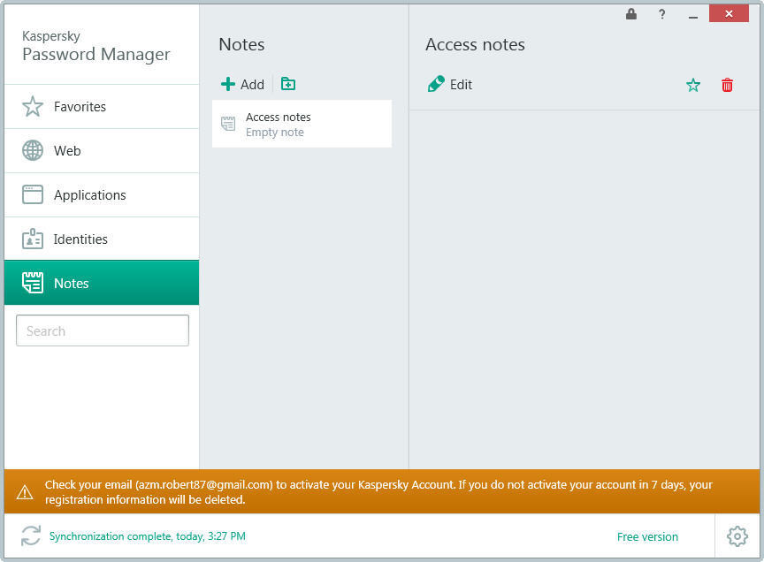The image size is (764, 562).
Task: Open help via the question mark icon
Action: (x=661, y=14)
